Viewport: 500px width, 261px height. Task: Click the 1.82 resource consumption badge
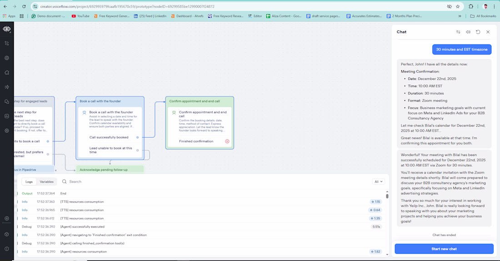(375, 251)
